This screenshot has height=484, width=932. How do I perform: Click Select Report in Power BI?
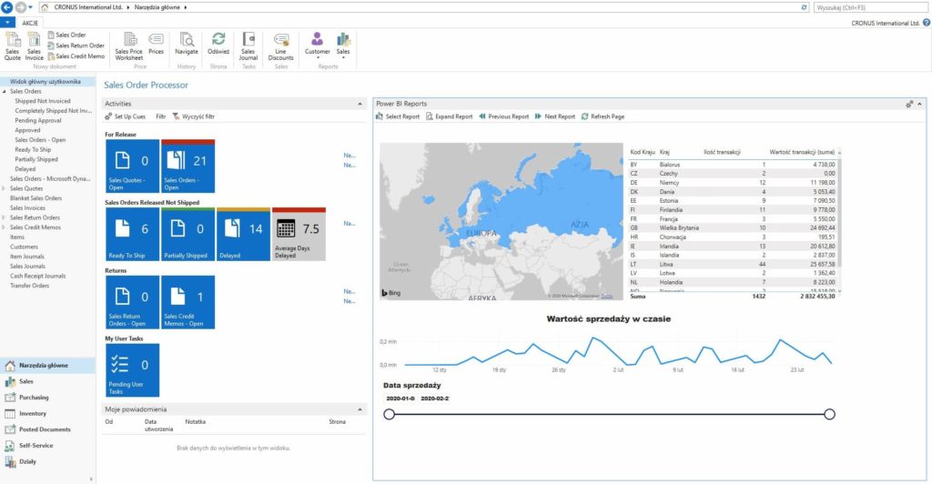click(x=398, y=117)
